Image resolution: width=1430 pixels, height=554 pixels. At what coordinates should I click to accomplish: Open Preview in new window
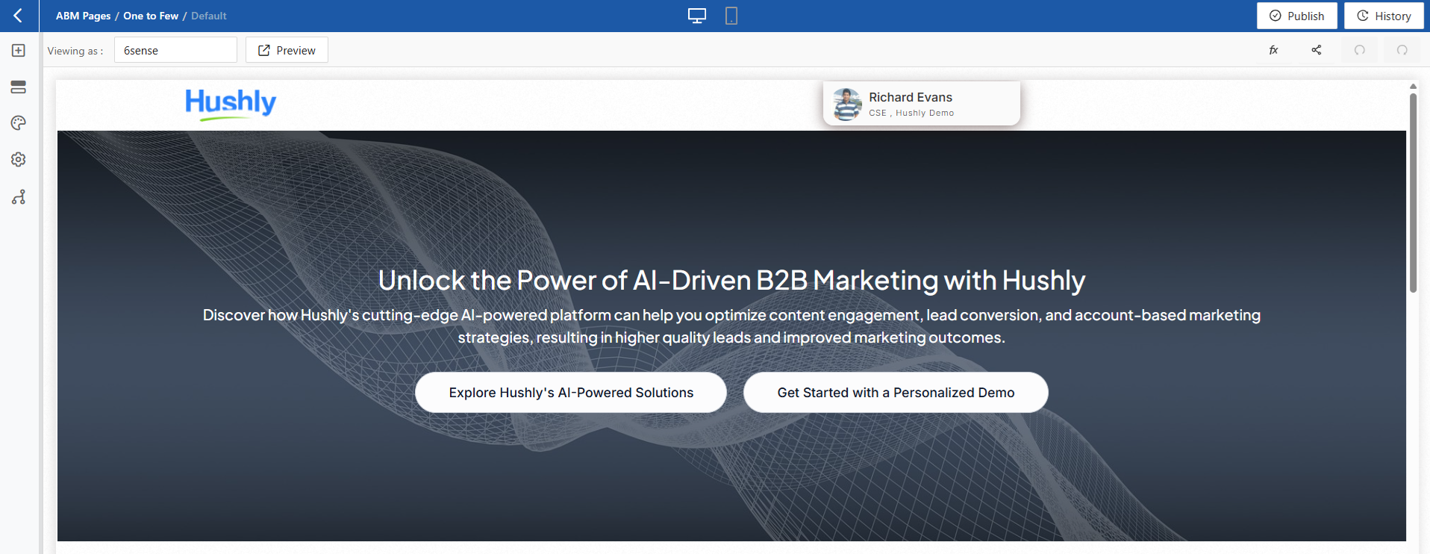(287, 50)
